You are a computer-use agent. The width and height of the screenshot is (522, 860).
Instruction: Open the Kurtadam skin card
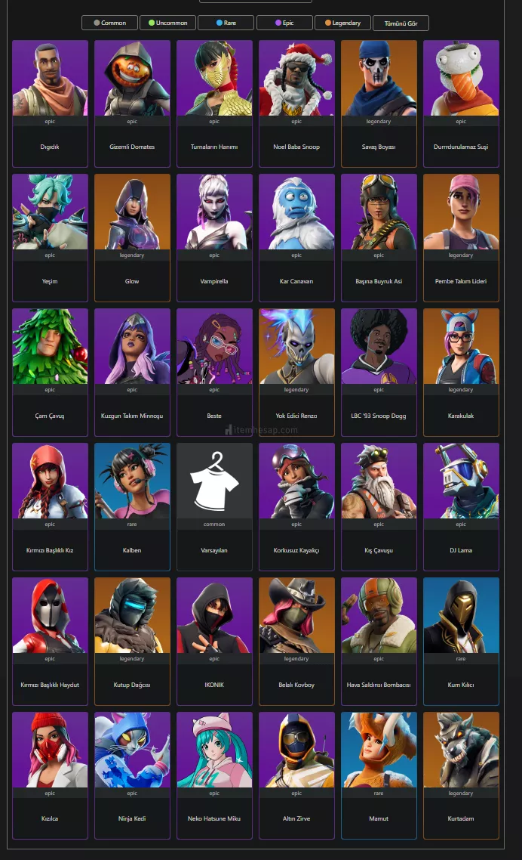pyautogui.click(x=461, y=775)
